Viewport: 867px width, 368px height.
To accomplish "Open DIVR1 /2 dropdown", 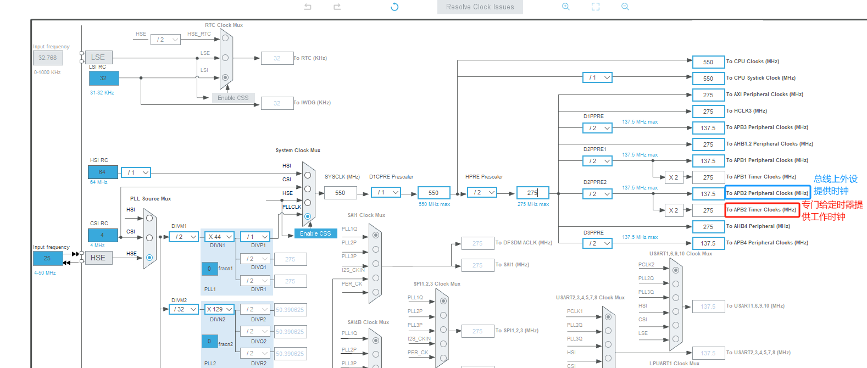I will coord(256,281).
